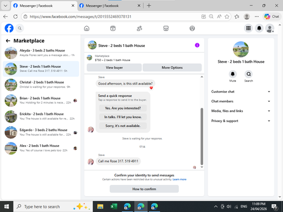Reload the page in browser toolbar
The height and width of the screenshot is (212, 283).
(15, 16)
